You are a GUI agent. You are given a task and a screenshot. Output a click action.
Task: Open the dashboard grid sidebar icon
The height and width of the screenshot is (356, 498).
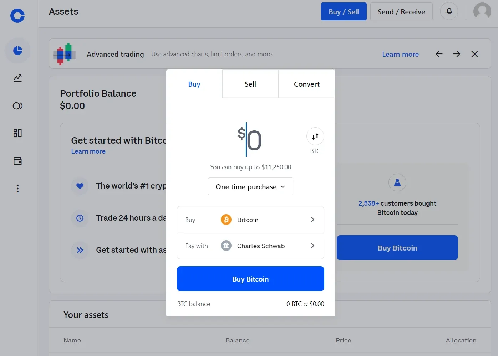(x=17, y=133)
